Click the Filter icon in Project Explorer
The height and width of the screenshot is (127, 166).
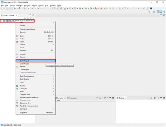[30, 18]
